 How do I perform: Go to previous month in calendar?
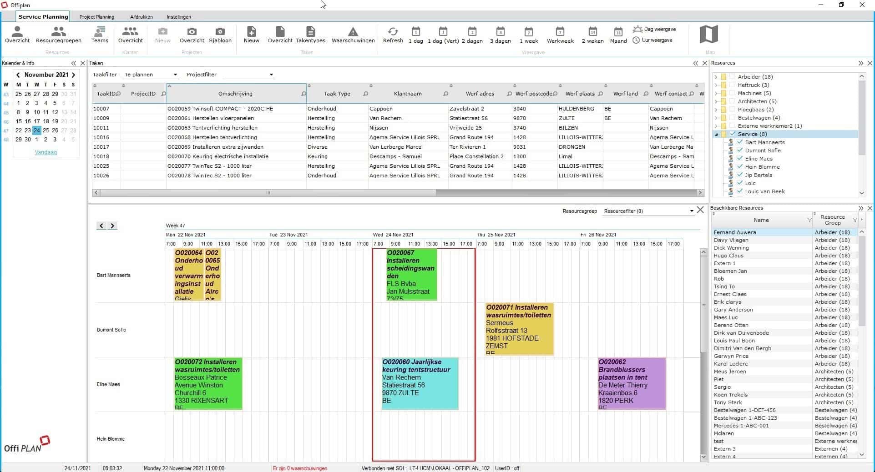pos(18,75)
